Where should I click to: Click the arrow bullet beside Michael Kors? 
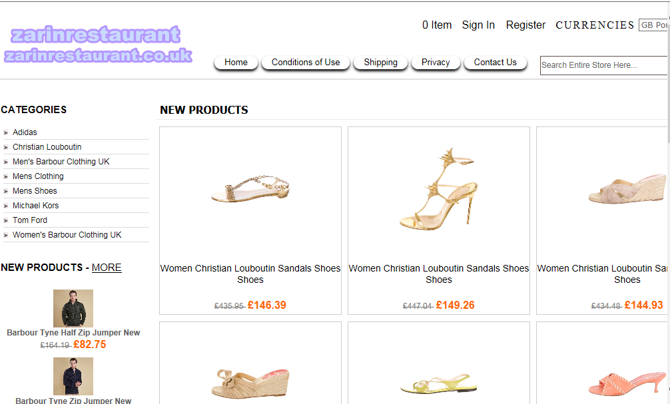tap(6, 206)
